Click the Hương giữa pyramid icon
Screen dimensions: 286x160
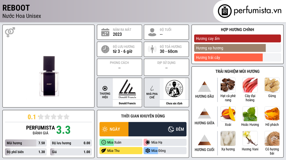click(x=204, y=113)
